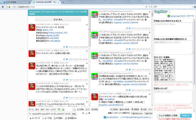Click the category list horizontal scrollbar
This screenshot has height=120, width=196.
[173, 82]
